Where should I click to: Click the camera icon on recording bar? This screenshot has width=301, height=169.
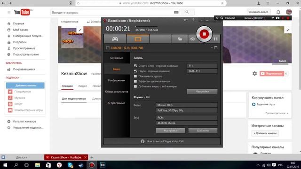click(277, 18)
